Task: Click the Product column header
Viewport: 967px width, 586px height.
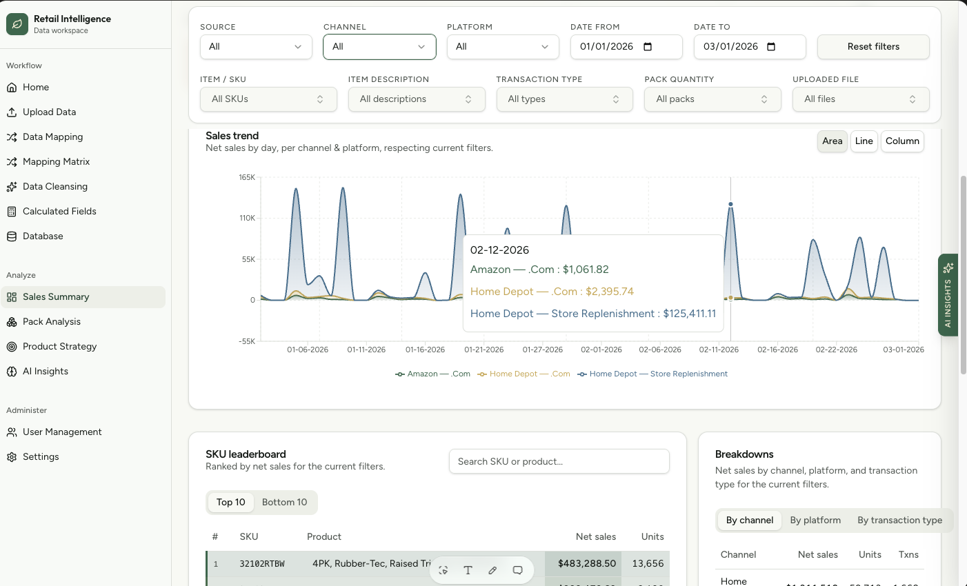Action: (324, 537)
